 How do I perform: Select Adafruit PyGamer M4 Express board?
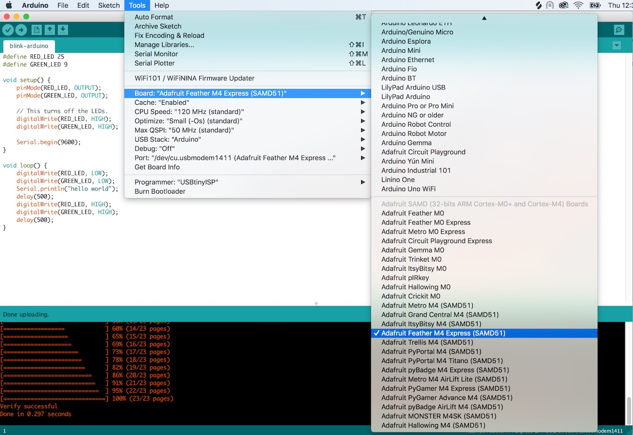(x=484, y=389)
